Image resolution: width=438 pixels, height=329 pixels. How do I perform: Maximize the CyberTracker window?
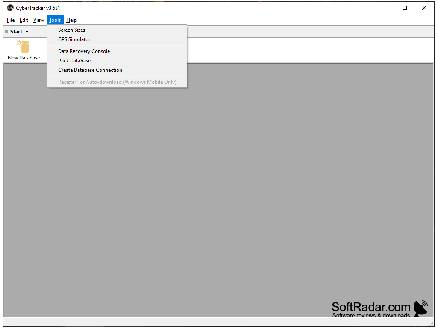405,8
